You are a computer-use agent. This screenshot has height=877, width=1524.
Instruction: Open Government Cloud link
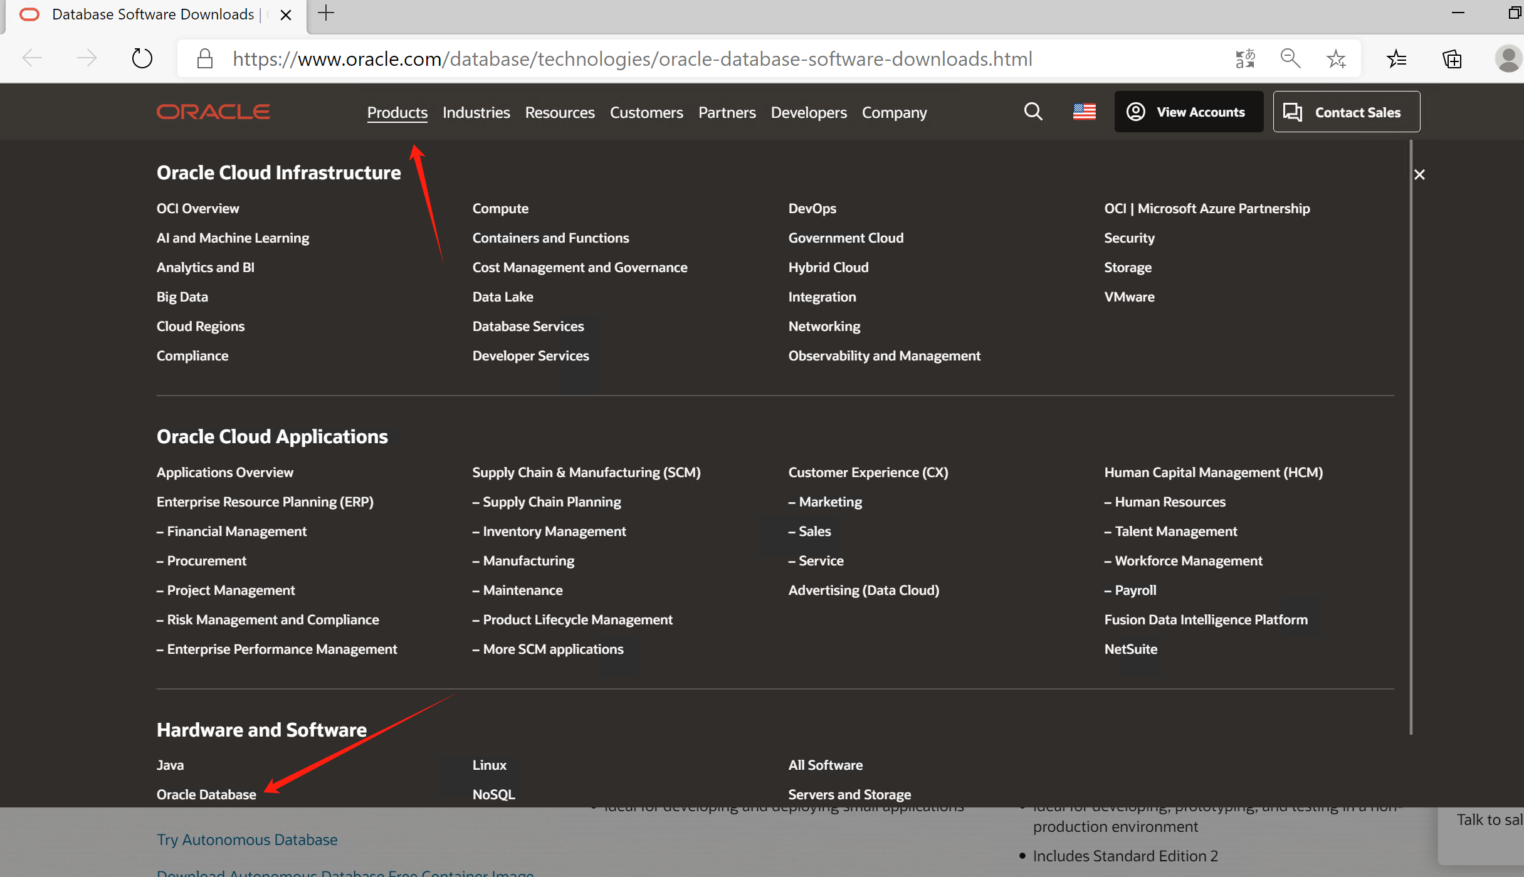[x=846, y=238]
